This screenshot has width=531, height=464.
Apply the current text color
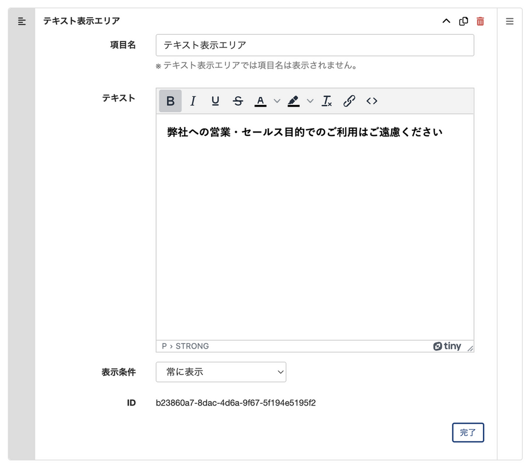tap(261, 101)
